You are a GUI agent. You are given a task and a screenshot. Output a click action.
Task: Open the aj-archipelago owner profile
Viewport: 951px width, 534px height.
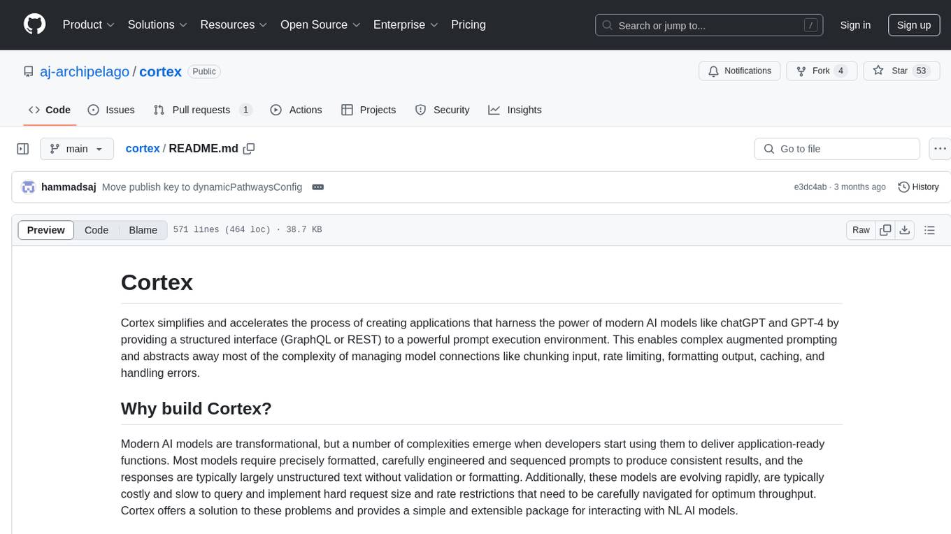tap(85, 71)
